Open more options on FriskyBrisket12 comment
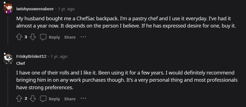Screen dimensions: 246x107 pos(83,99)
